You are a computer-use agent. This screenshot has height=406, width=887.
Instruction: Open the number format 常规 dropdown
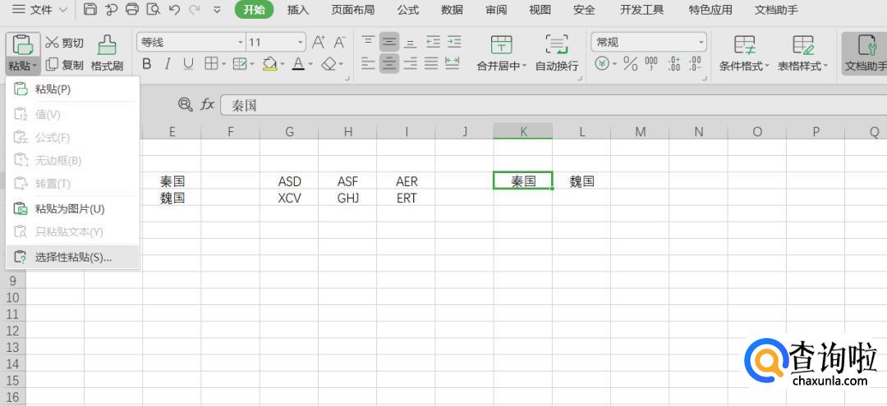click(x=701, y=43)
